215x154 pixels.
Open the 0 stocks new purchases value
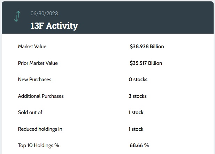click(x=138, y=79)
